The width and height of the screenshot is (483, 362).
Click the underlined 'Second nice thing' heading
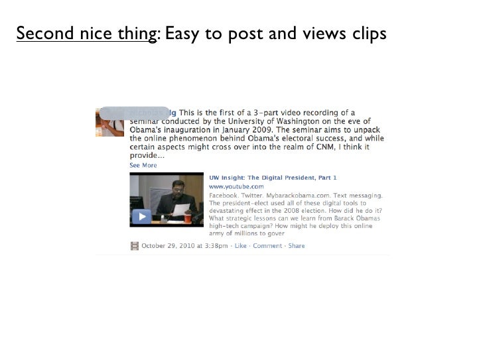point(86,33)
